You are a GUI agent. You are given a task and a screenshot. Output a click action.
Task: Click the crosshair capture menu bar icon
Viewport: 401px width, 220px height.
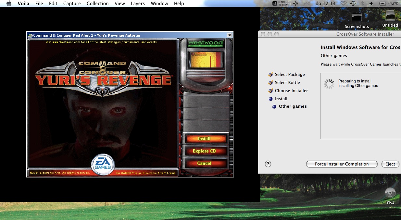pos(296,4)
